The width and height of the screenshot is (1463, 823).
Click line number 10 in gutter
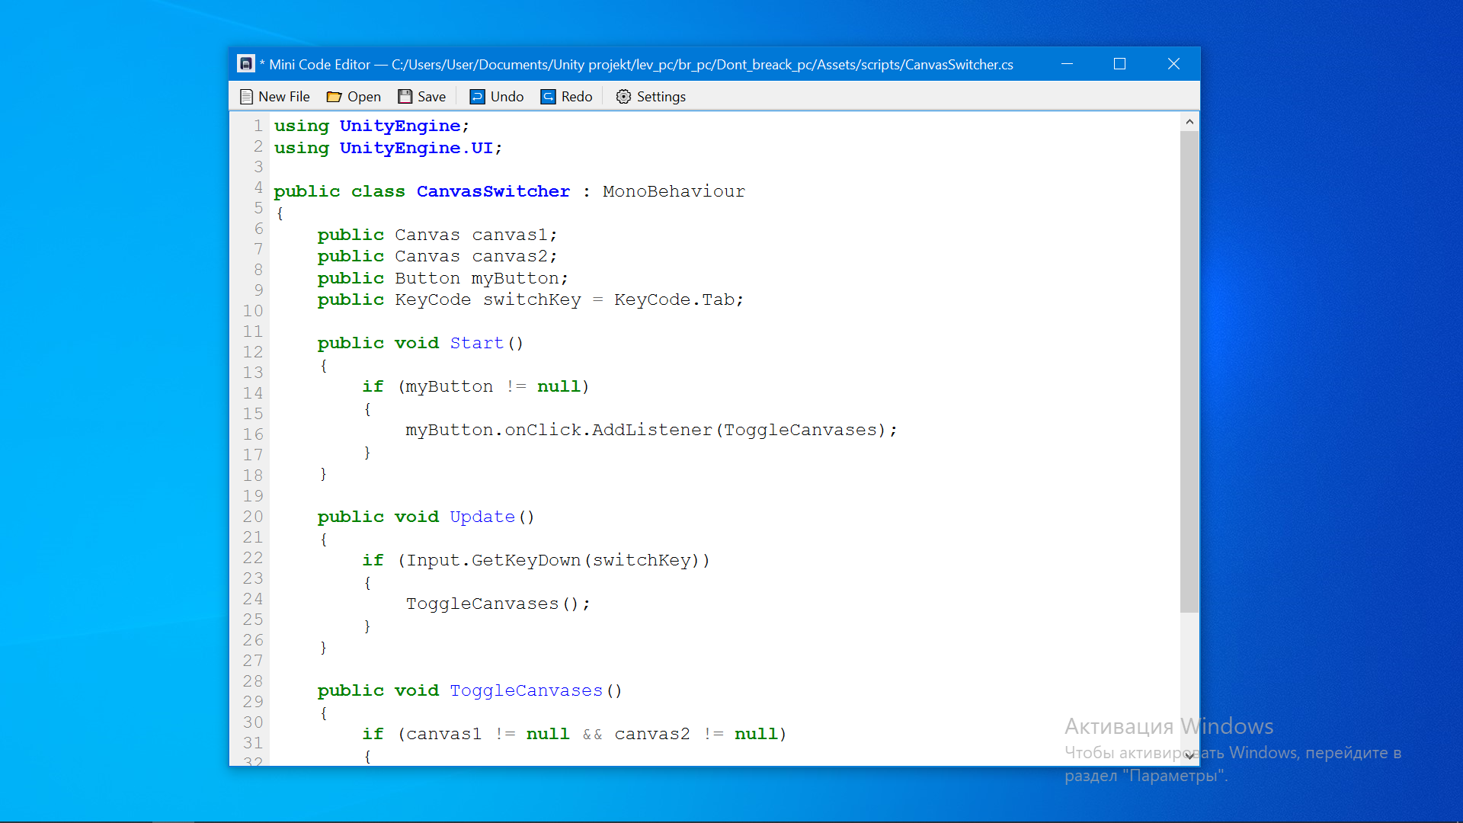(x=253, y=311)
